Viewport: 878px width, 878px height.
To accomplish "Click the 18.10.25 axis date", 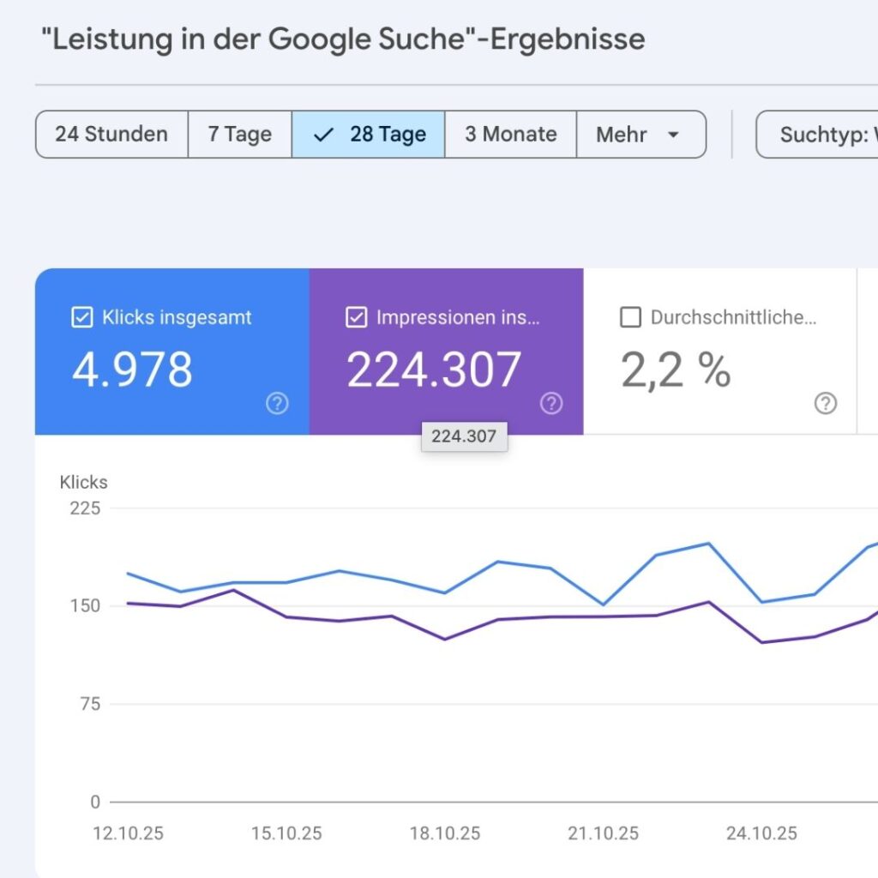I will [445, 833].
